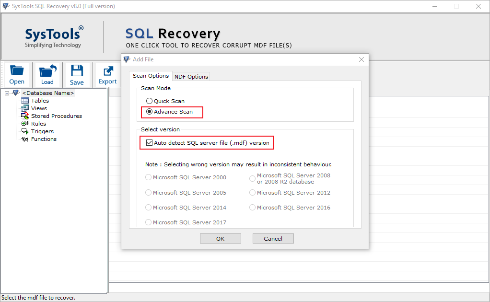
Task: Select the Views tree label
Action: click(39, 108)
